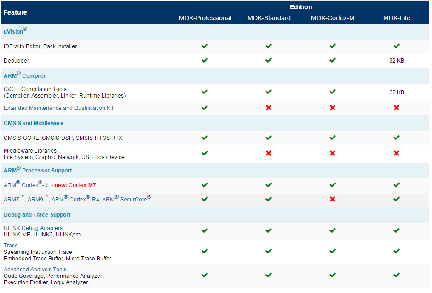Click MDK-Professional checkmark for ULINK Debug Adapters
Screen dimensions: 432x293
click(x=205, y=230)
